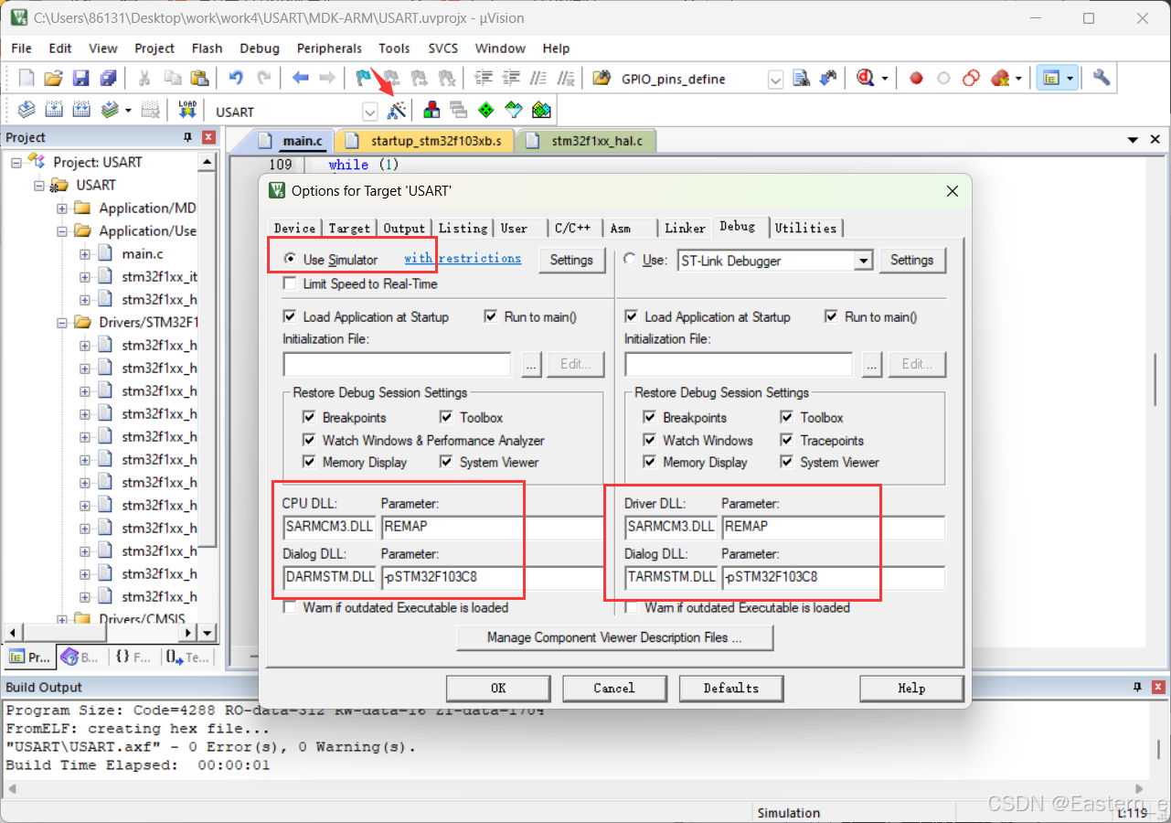
Task: Toggle simulator Memory Display checkbox
Action: (309, 462)
